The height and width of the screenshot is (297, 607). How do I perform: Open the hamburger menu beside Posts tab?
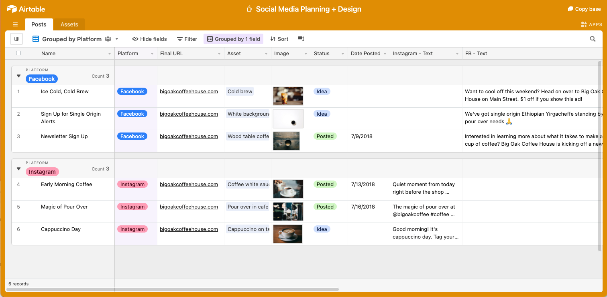click(15, 24)
